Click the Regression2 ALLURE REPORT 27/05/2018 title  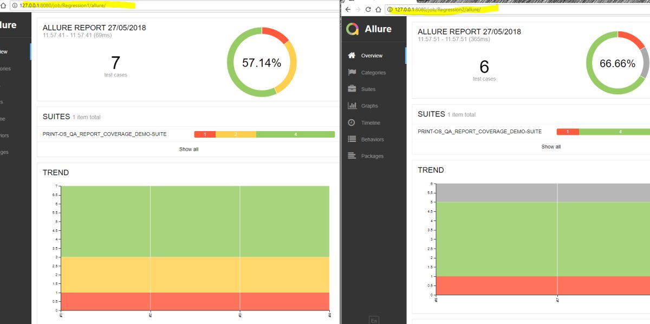469,31
